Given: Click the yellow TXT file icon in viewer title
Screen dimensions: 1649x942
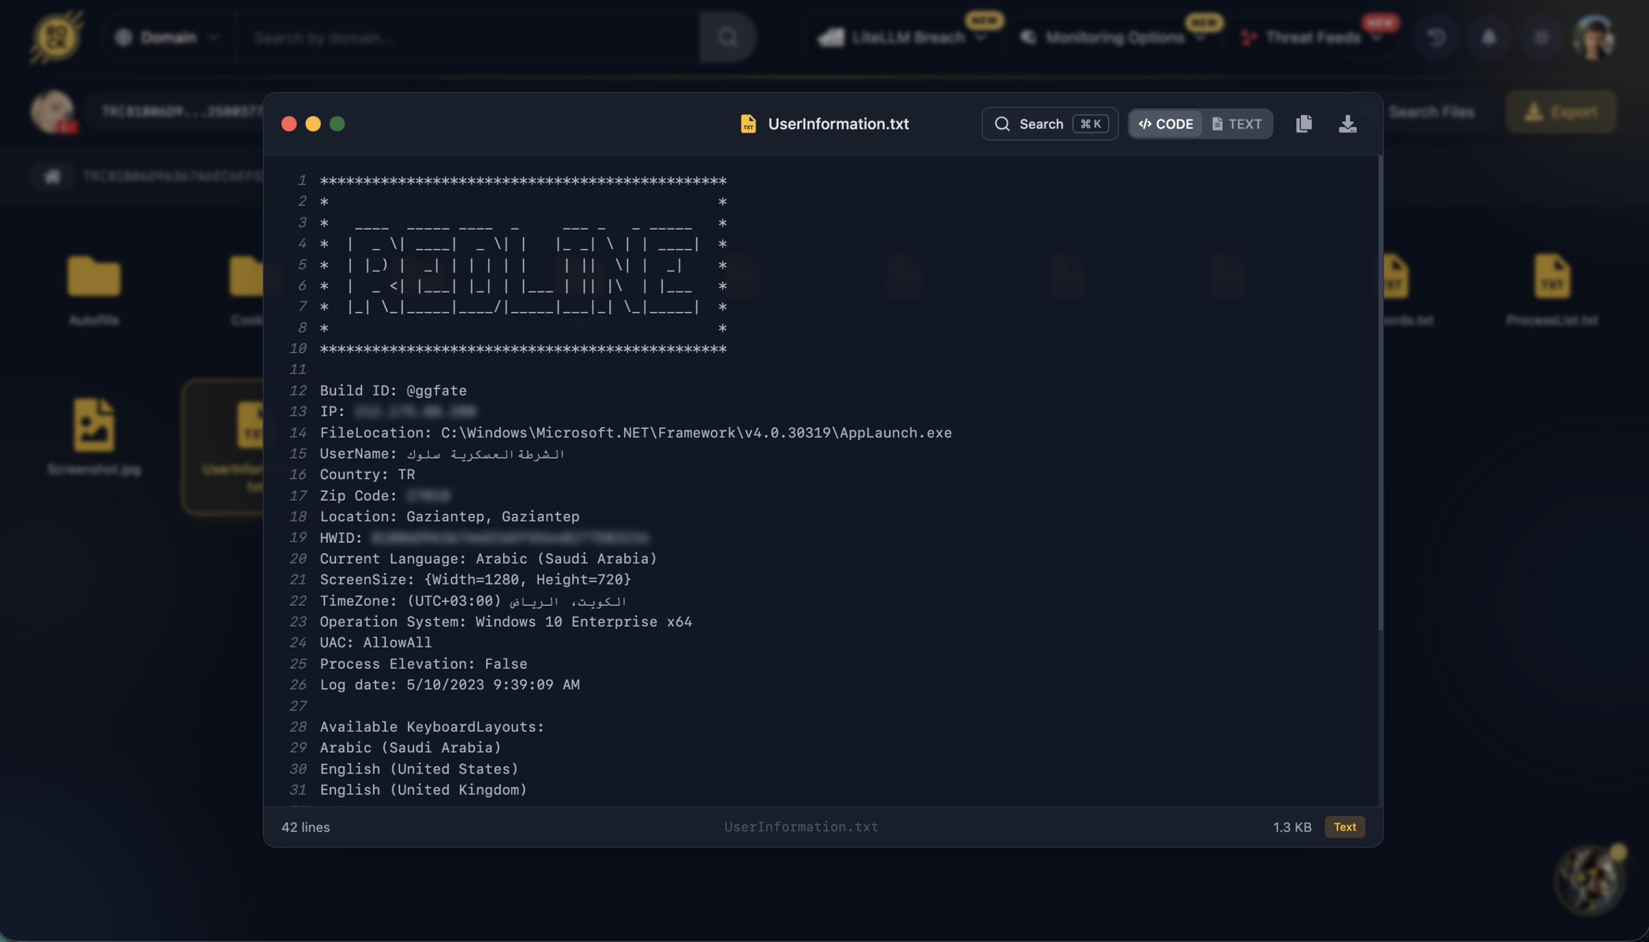Looking at the screenshot, I should (748, 124).
